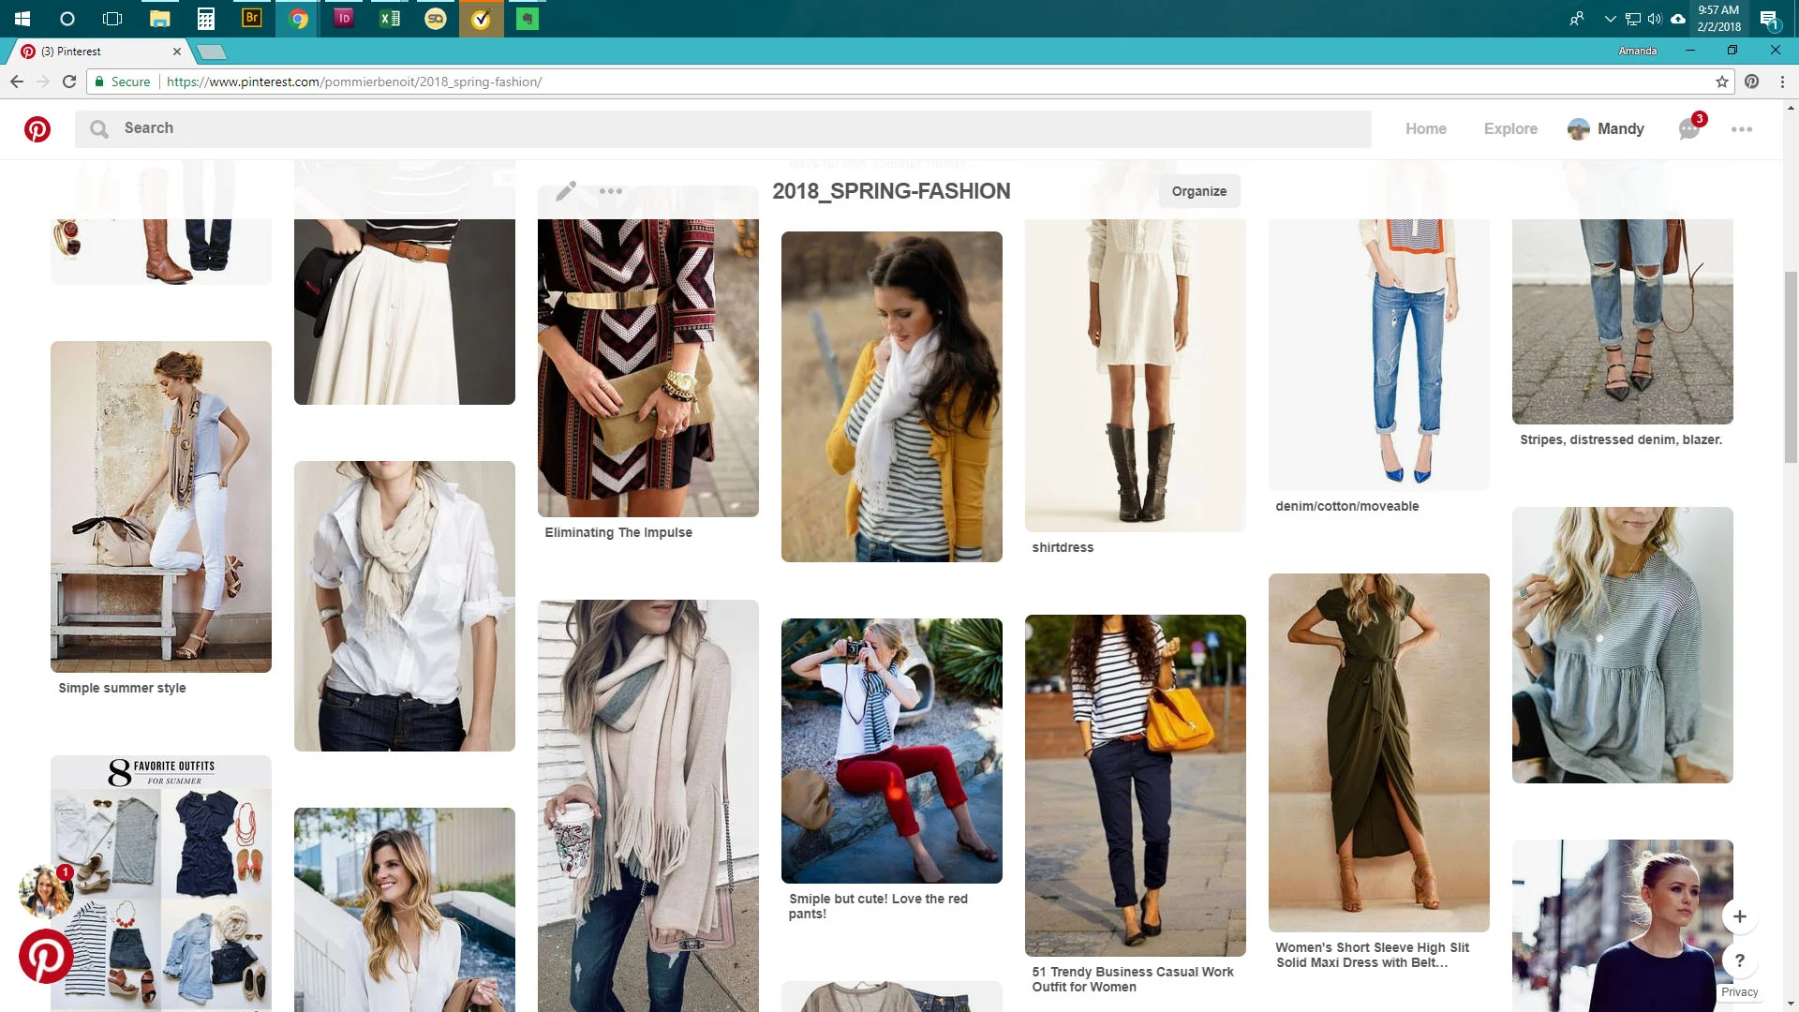
Task: Open Mandy's profile link
Action: [1606, 129]
